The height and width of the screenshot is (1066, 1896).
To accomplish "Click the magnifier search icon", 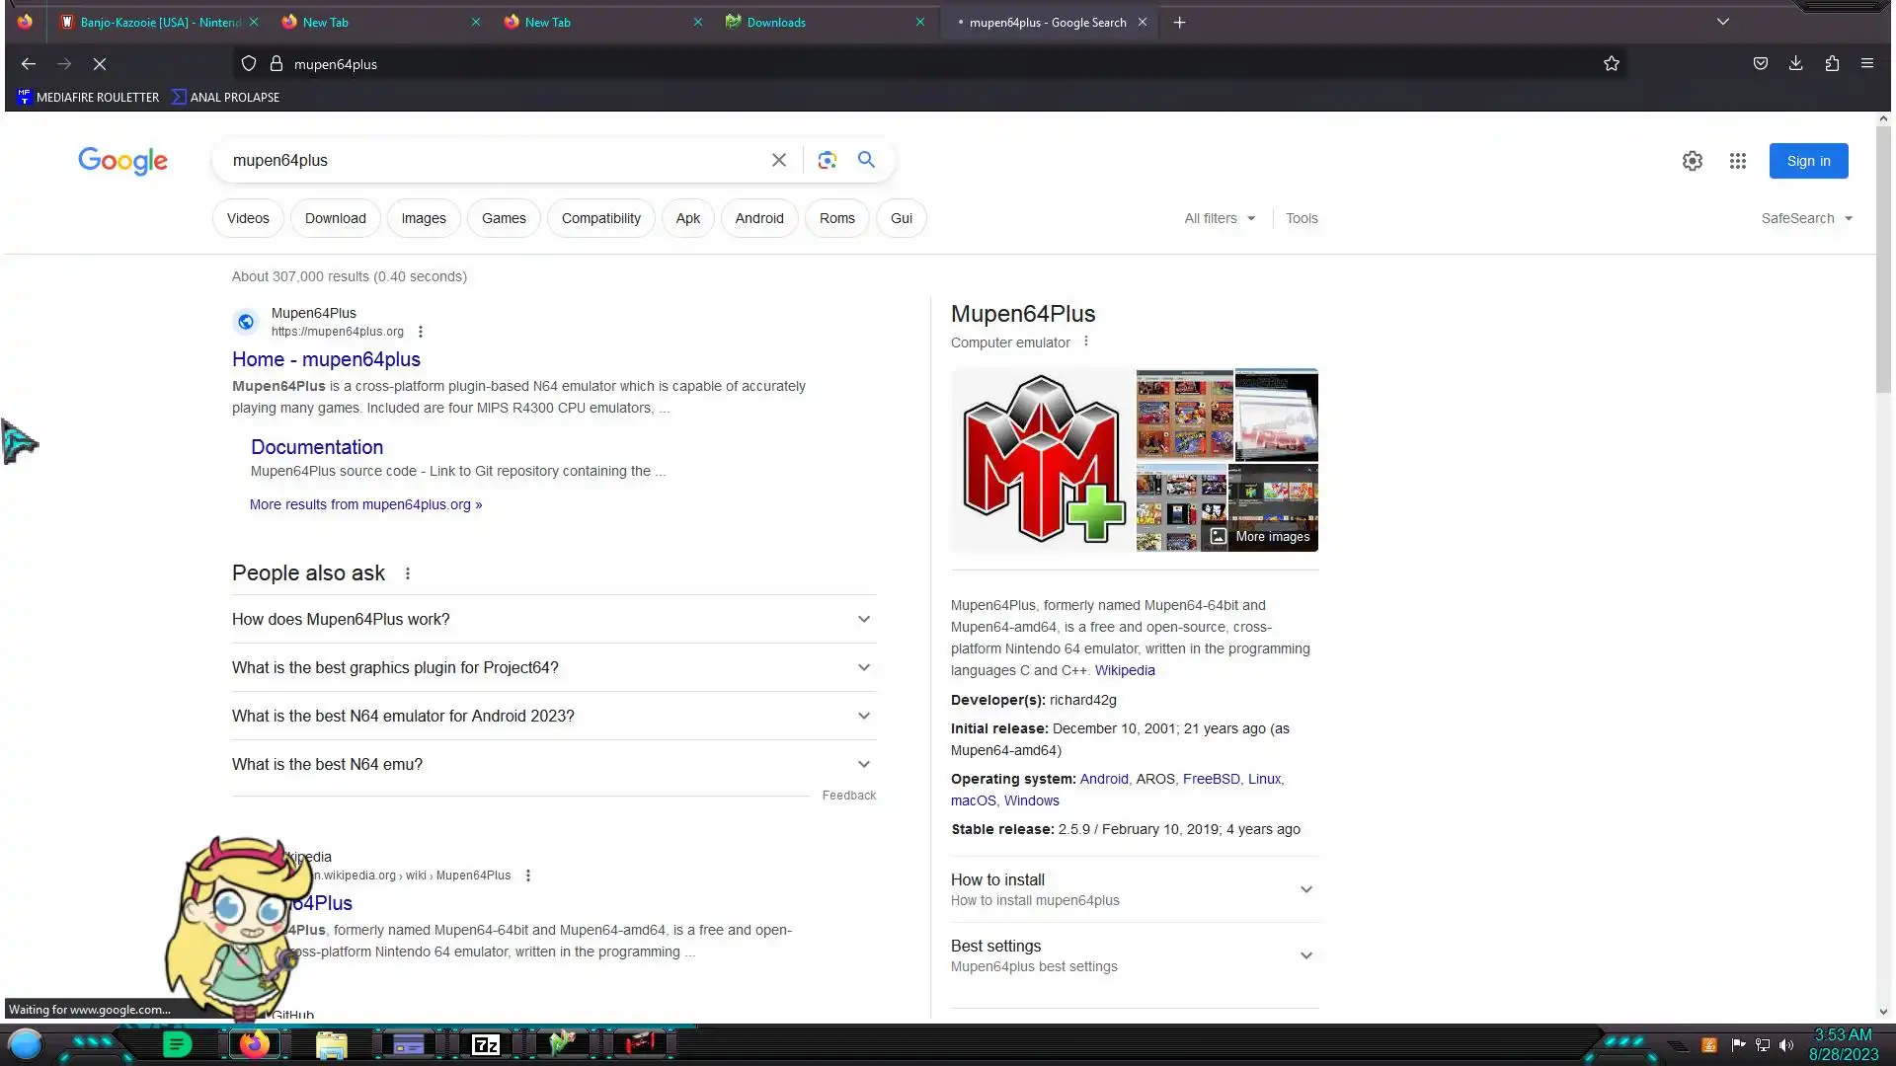I will click(x=866, y=160).
